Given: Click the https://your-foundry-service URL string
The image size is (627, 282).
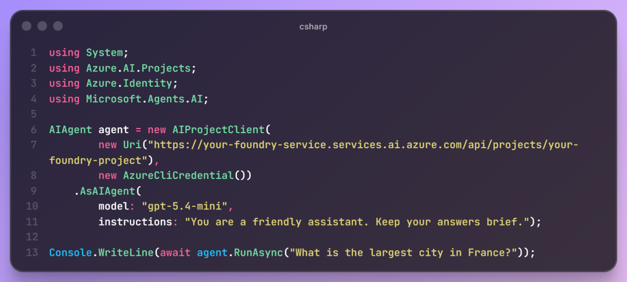Looking at the screenshot, I should (x=363, y=145).
